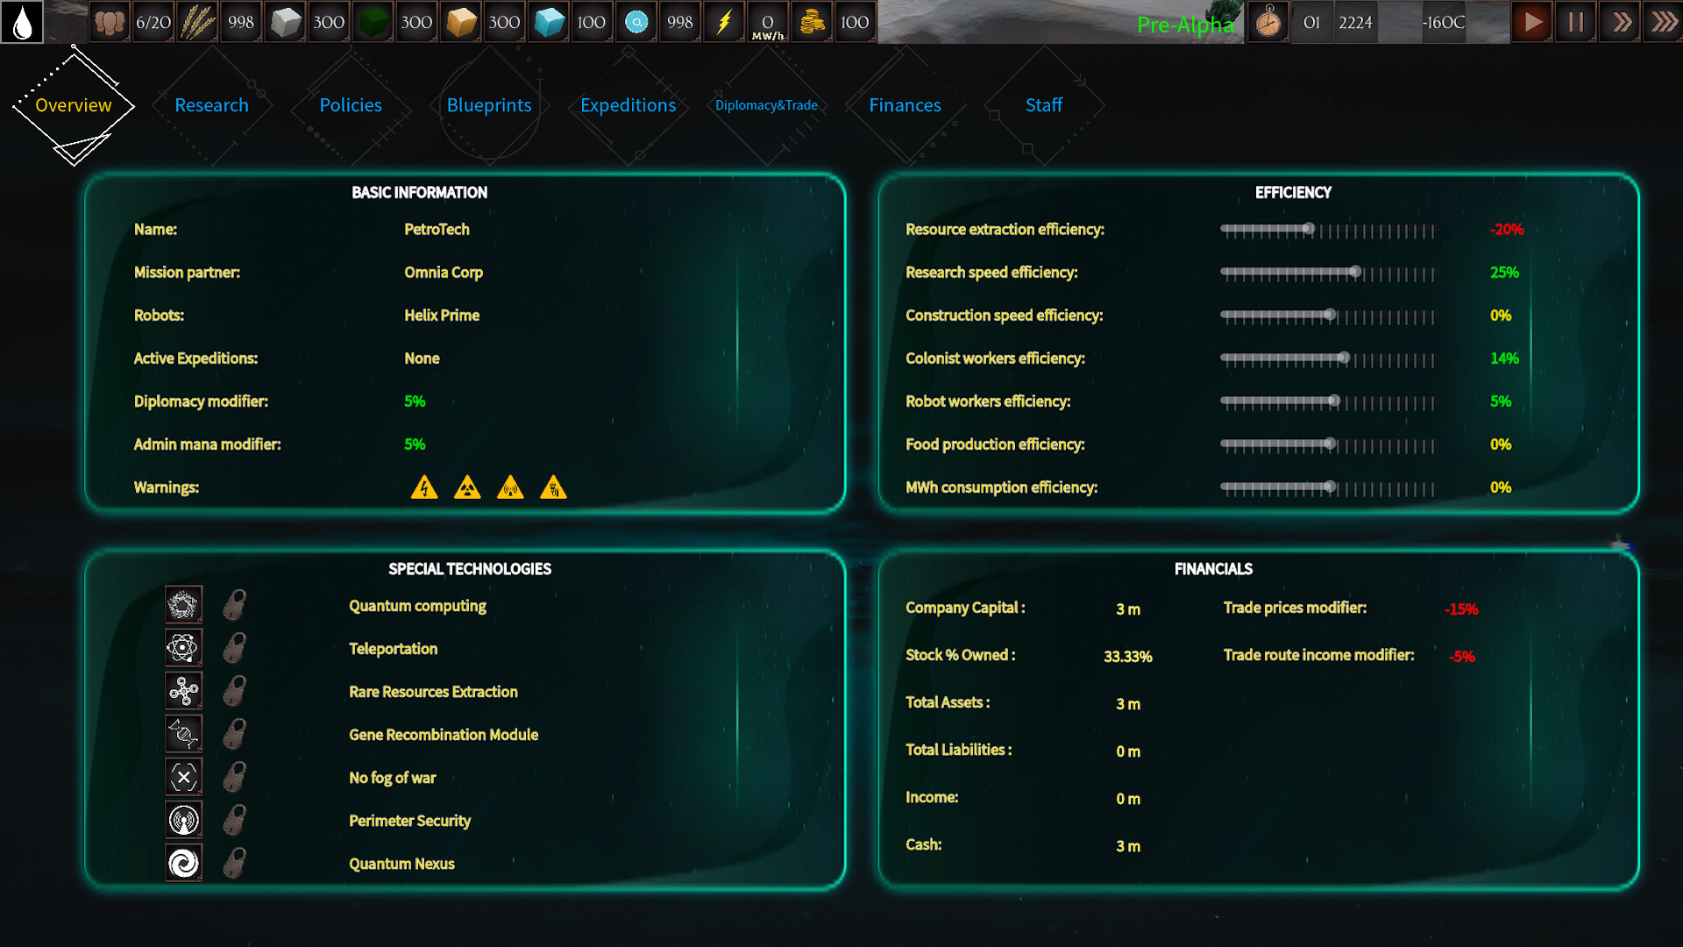This screenshot has height=947, width=1683.
Task: Select the Perimeter Security antenna icon
Action: click(183, 819)
